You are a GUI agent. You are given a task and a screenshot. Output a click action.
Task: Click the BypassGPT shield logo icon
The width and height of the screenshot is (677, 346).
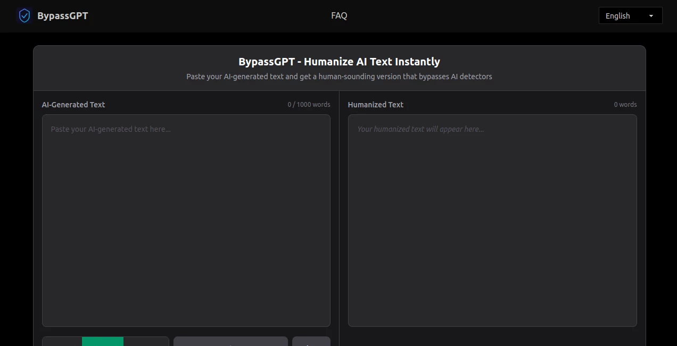click(x=24, y=16)
